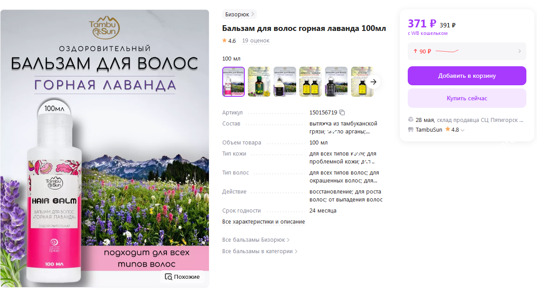Click the product title Бальзам для волос
537x296 pixels.
304,28
